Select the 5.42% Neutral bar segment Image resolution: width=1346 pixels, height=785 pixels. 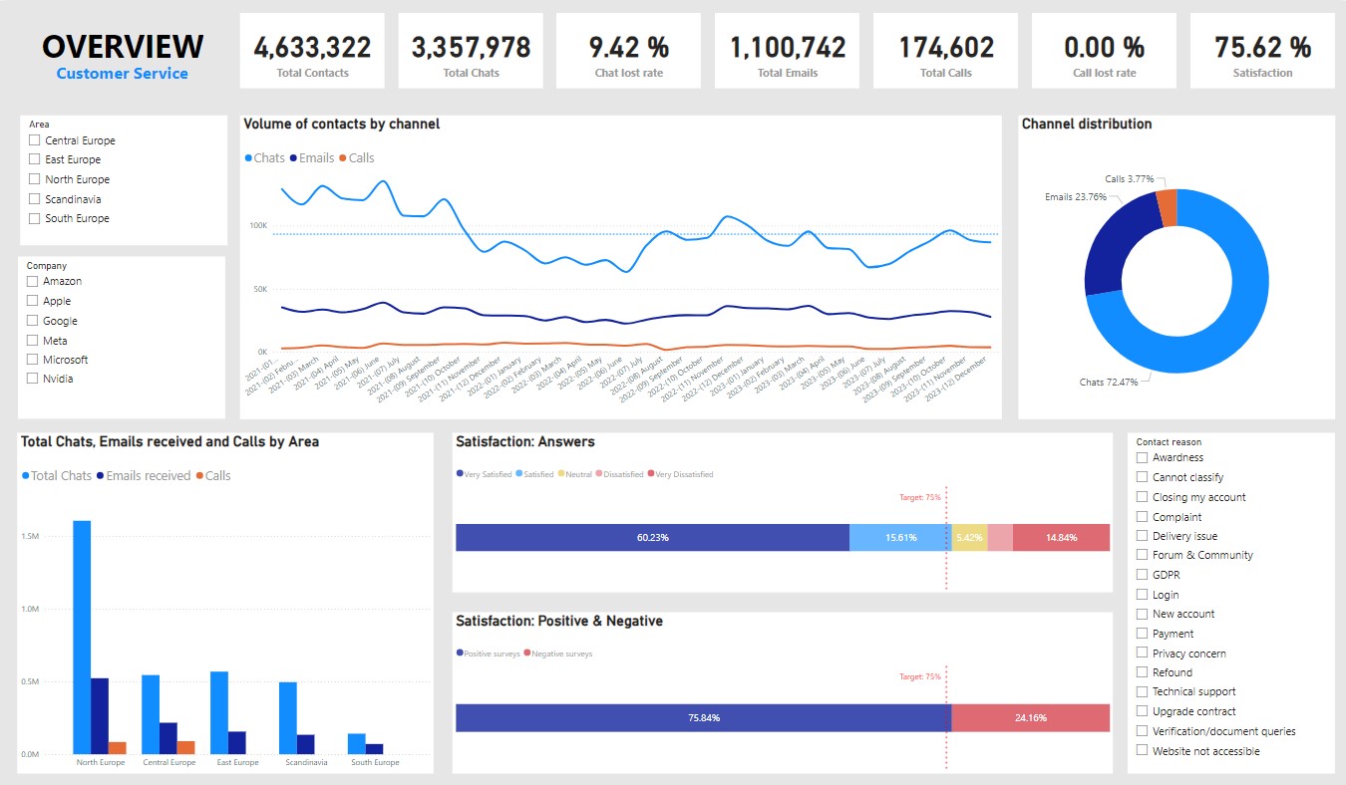pos(969,537)
